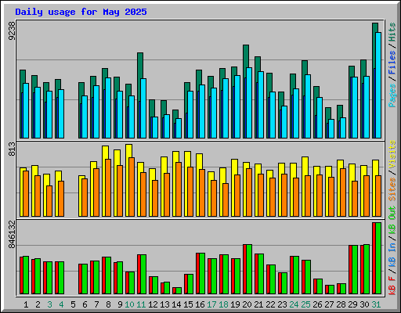Click the chart title 'Daily usage for May 2025'
Viewport: 401px width, 313px height.
(x=81, y=12)
